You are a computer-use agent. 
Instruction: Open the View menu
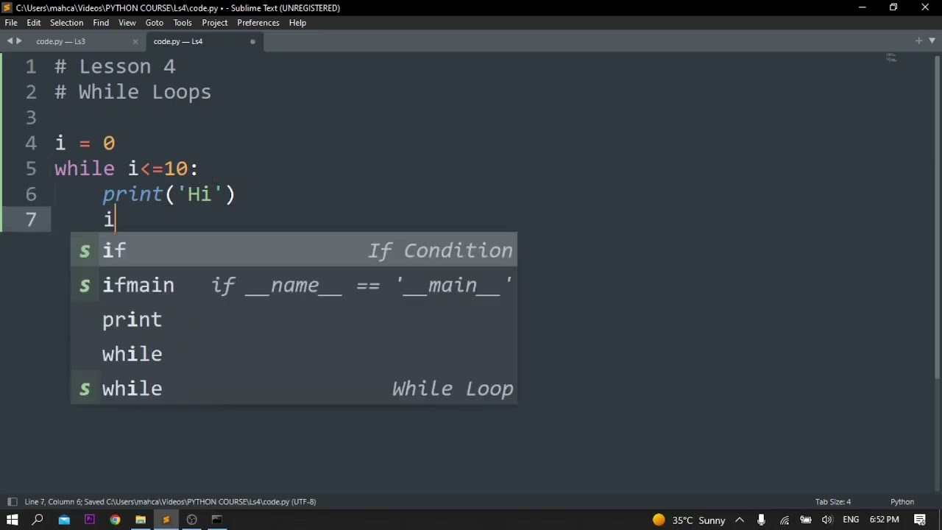pyautogui.click(x=127, y=23)
